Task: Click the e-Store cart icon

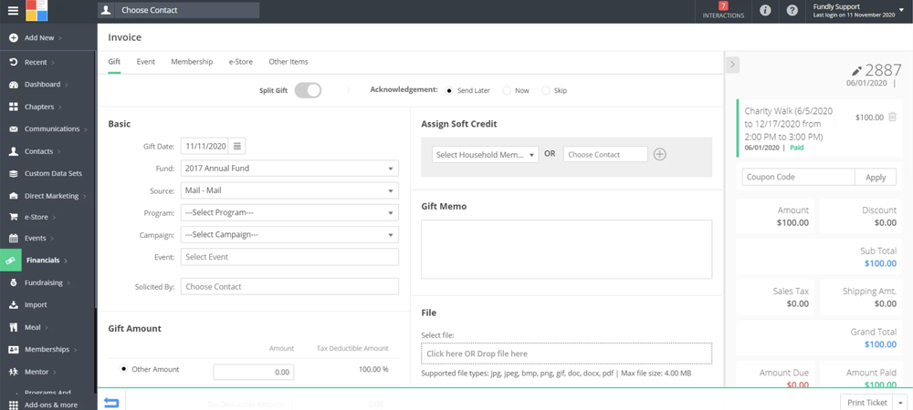Action: (x=14, y=217)
